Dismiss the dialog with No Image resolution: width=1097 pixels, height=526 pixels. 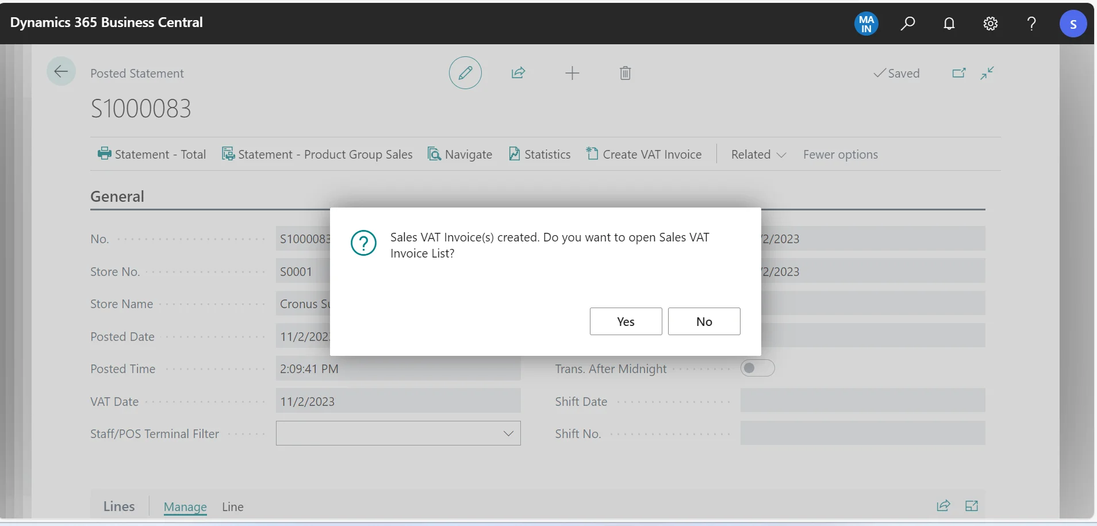tap(704, 321)
